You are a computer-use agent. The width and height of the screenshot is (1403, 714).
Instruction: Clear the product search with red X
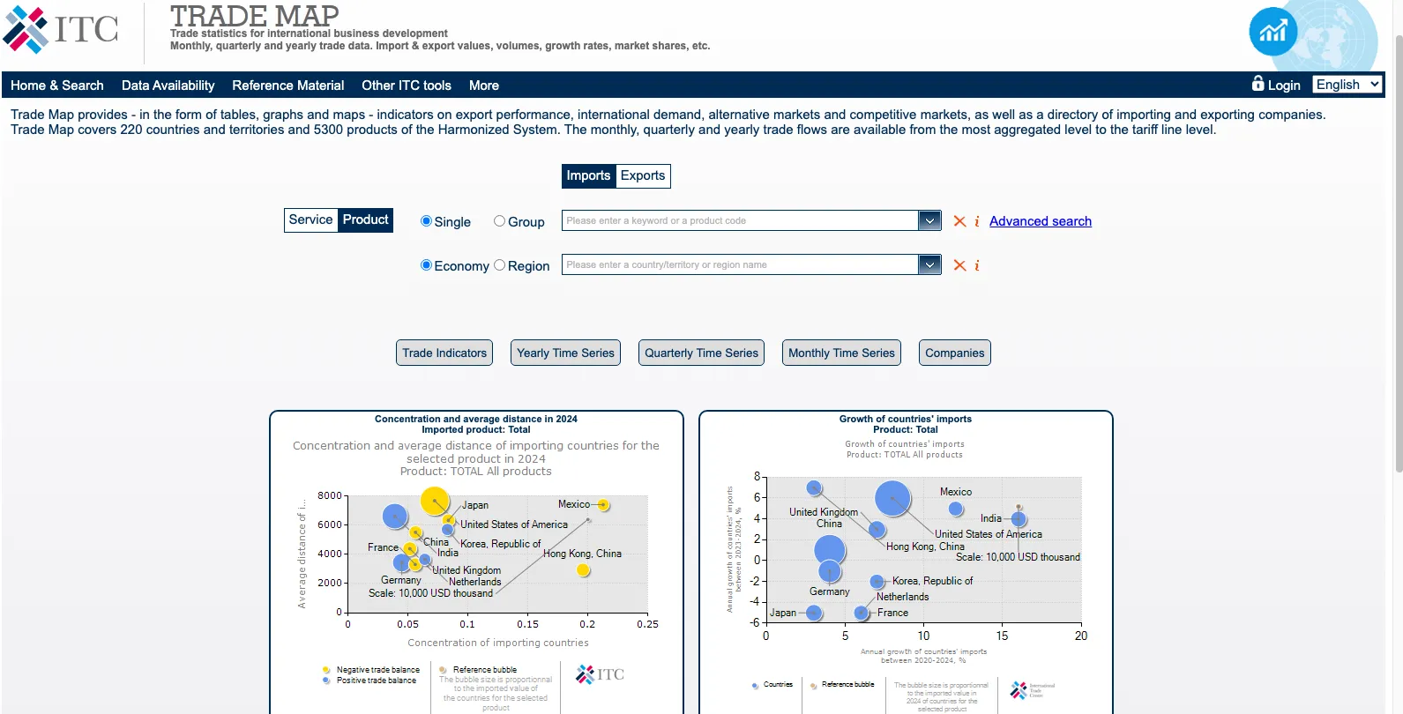pyautogui.click(x=959, y=221)
